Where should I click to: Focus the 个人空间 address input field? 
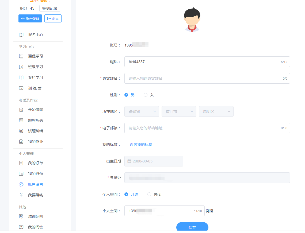pos(165,211)
